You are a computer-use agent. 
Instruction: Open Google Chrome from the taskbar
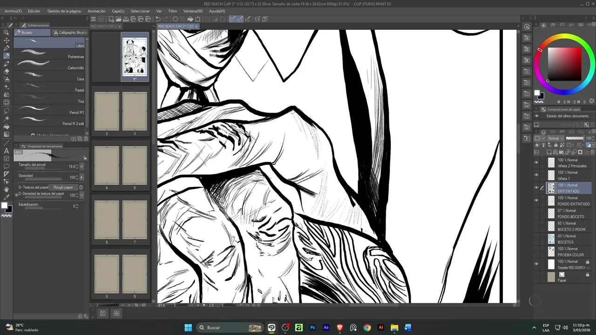(367, 328)
